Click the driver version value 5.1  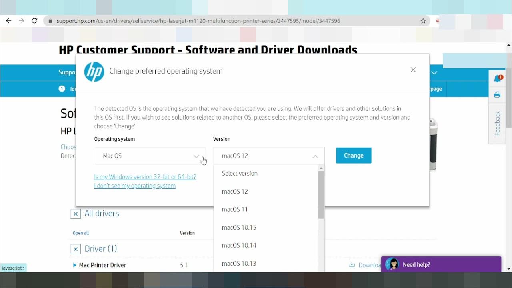pyautogui.click(x=184, y=265)
